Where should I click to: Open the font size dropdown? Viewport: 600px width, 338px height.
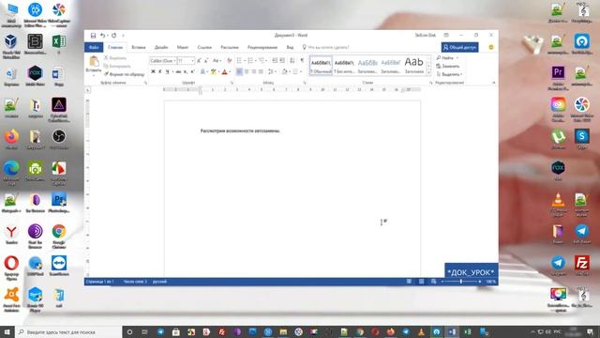pyautogui.click(x=192, y=60)
